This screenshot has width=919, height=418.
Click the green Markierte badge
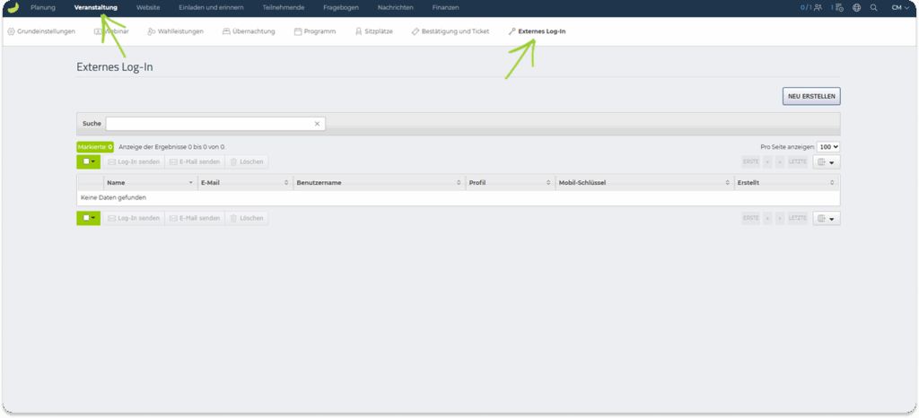(94, 146)
